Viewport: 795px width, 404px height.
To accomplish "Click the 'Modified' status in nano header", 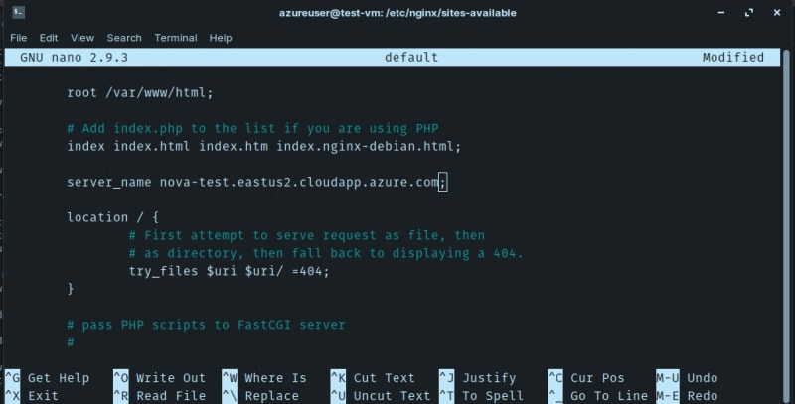I will (732, 58).
